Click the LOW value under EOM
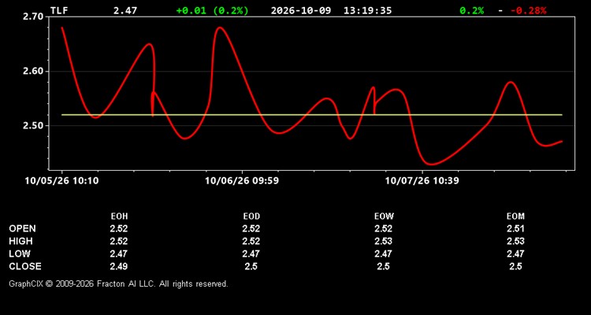 click(x=515, y=254)
